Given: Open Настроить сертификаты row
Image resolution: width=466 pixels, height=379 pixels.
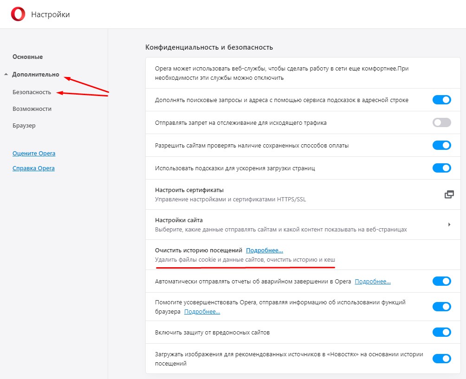Looking at the screenshot, I should tap(303, 194).
